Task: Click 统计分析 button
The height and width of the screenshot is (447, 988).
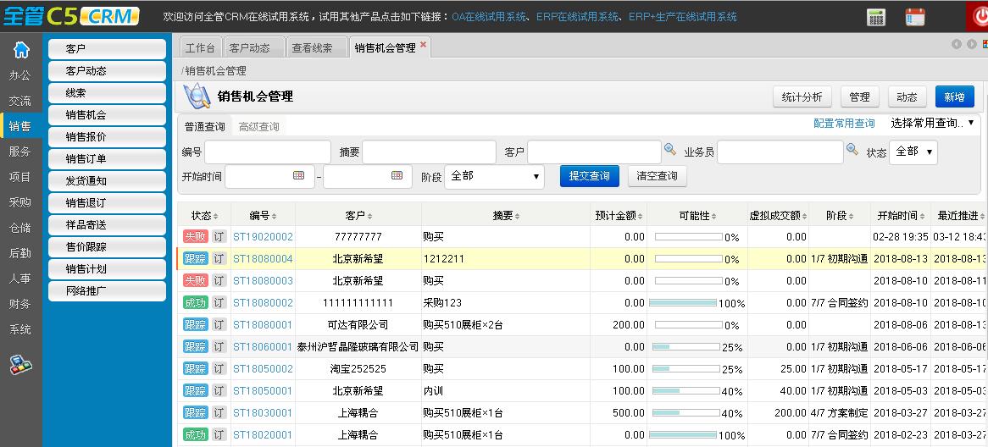Action: point(802,97)
